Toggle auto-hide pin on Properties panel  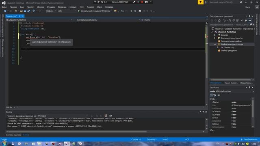tap(249, 88)
